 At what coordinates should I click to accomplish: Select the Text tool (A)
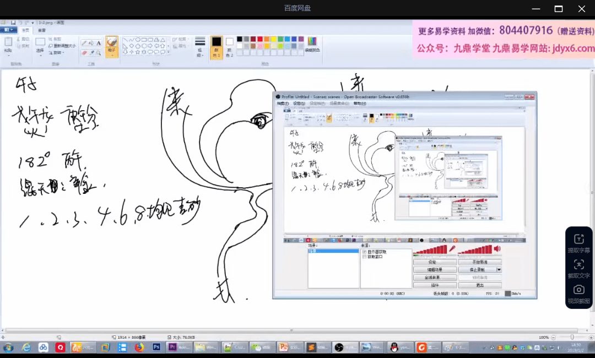tap(99, 43)
